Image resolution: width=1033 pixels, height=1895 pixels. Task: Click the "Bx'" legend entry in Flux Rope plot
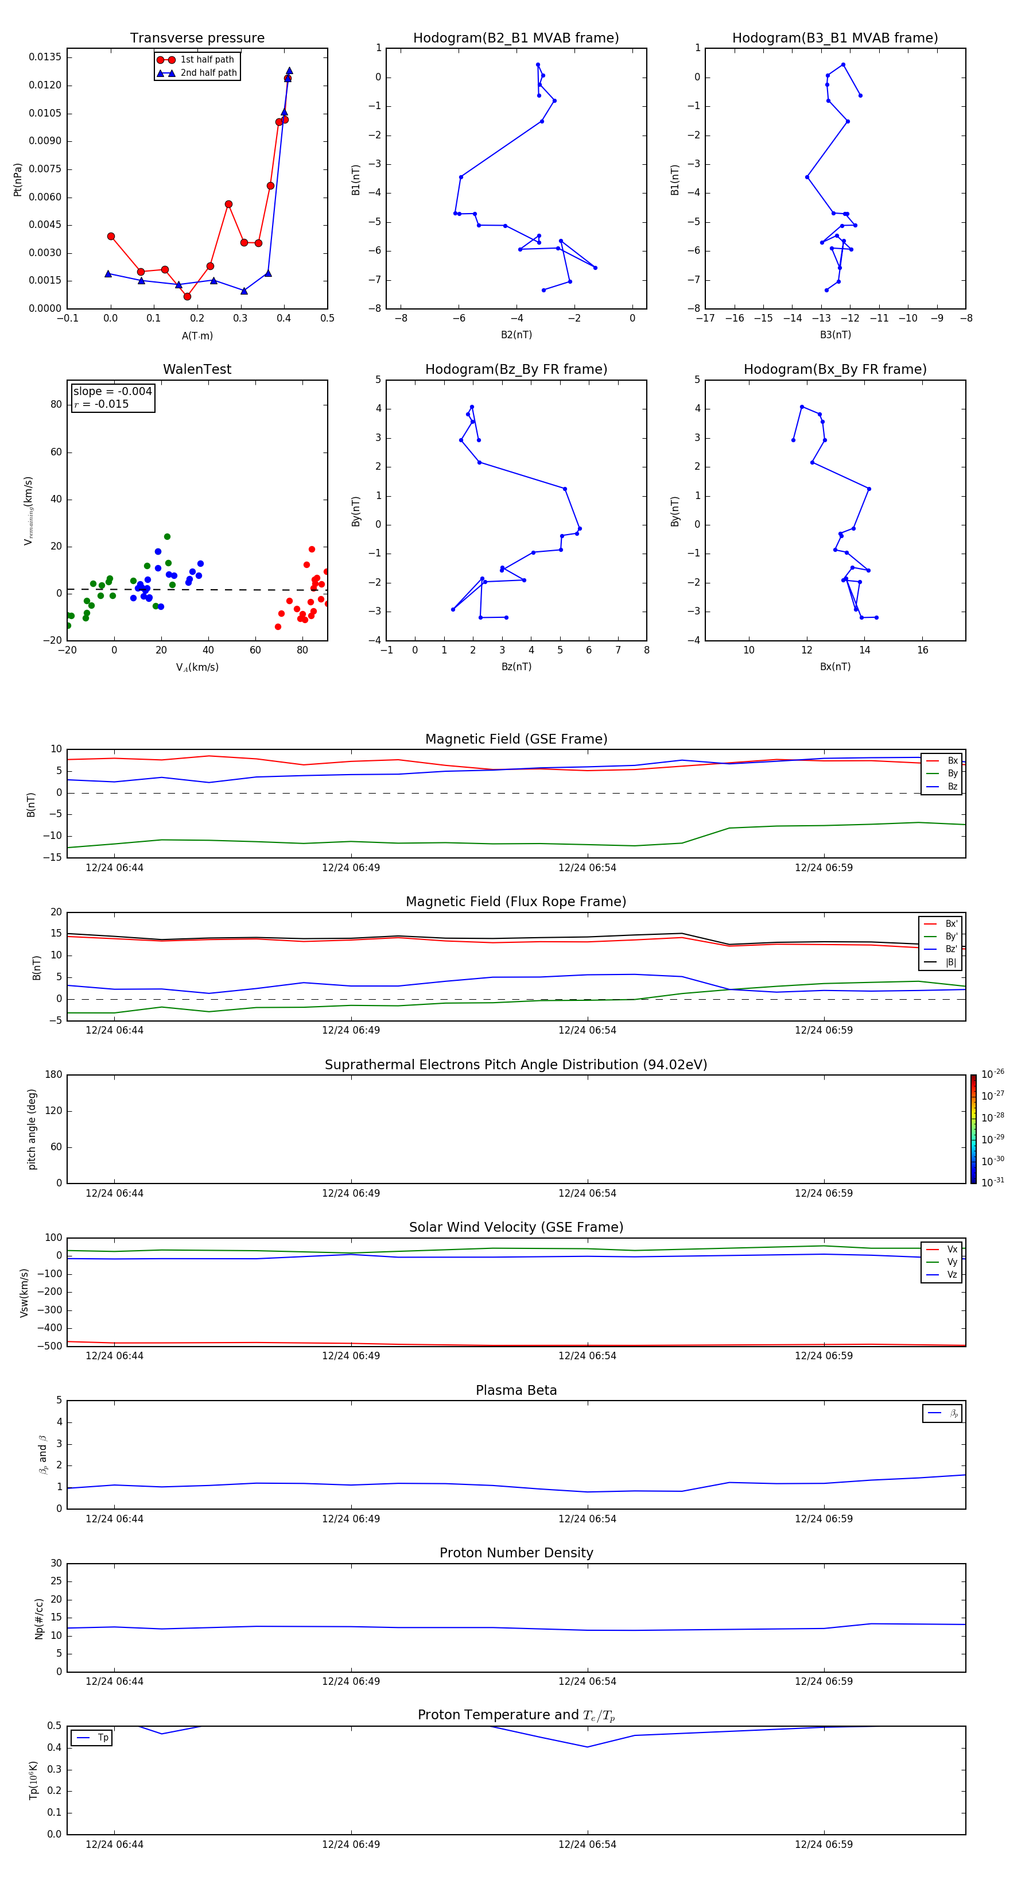941,924
